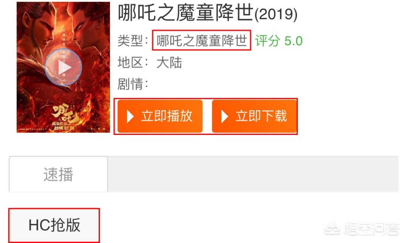The image size is (407, 243).
Task: Click the 悟空问答 watermark text
Action: click(371, 229)
